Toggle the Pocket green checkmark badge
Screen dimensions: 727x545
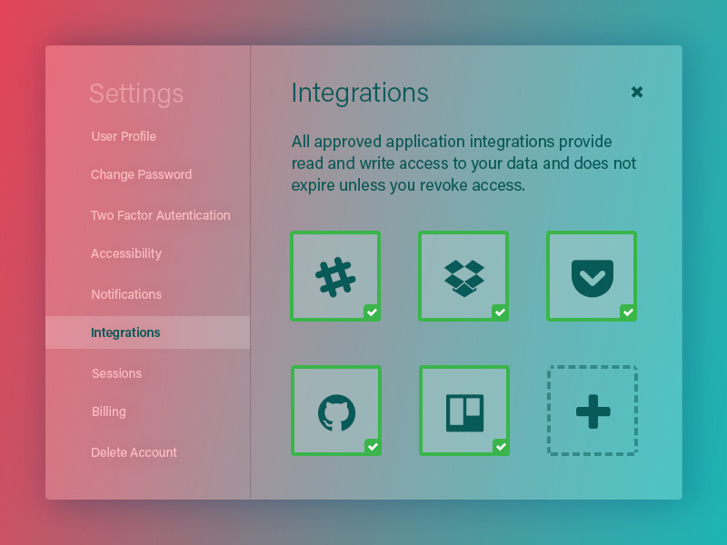[628, 312]
